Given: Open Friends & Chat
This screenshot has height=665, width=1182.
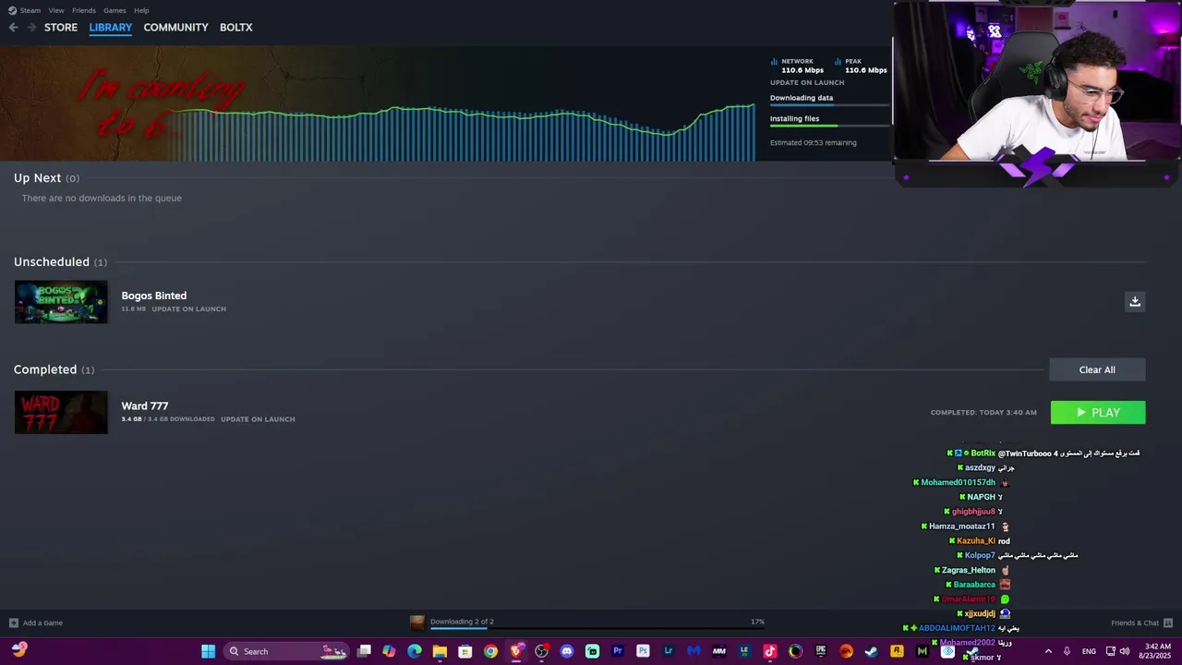Looking at the screenshot, I should tap(1135, 623).
